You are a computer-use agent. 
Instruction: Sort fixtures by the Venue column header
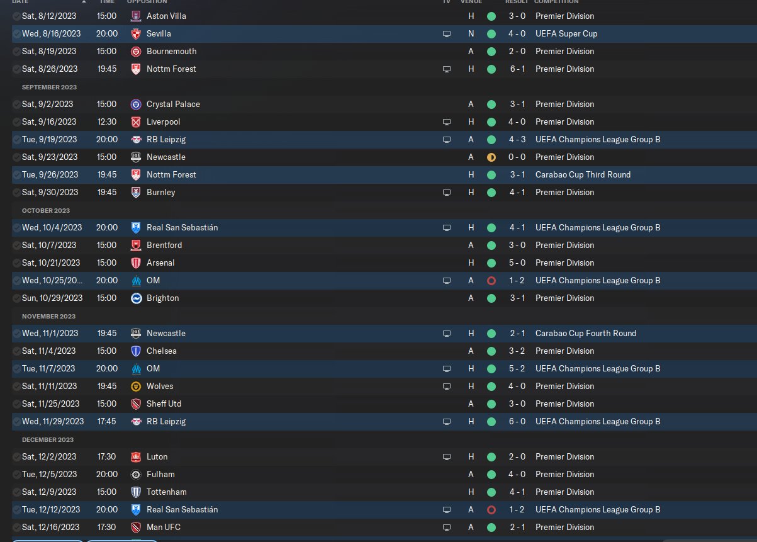471,2
